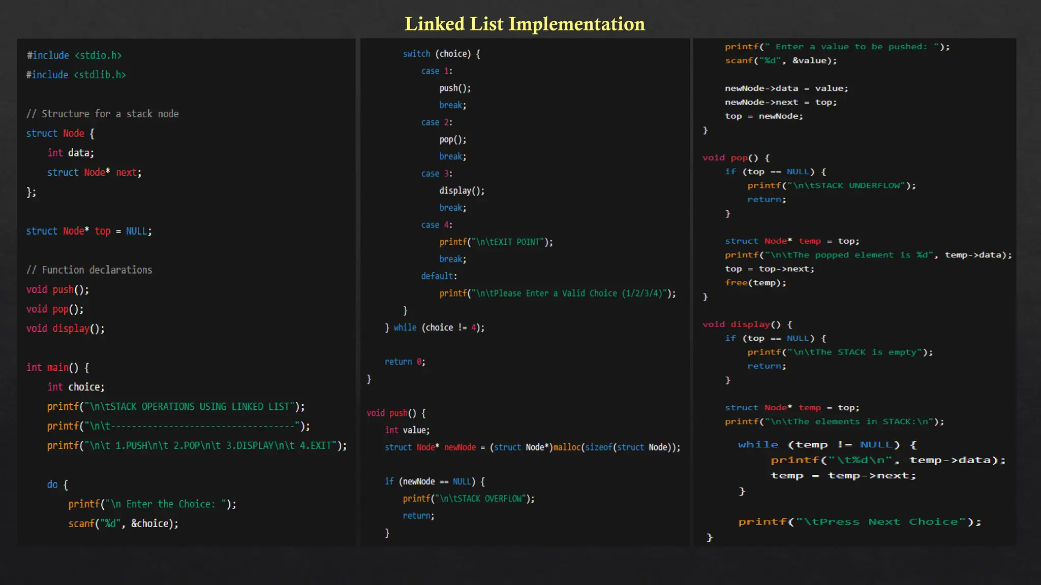Click the int choice; line
Viewport: 1041px width, 585px height.
coord(76,387)
